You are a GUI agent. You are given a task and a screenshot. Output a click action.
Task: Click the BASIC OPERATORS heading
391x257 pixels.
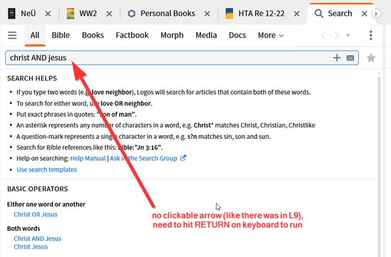[x=38, y=189]
